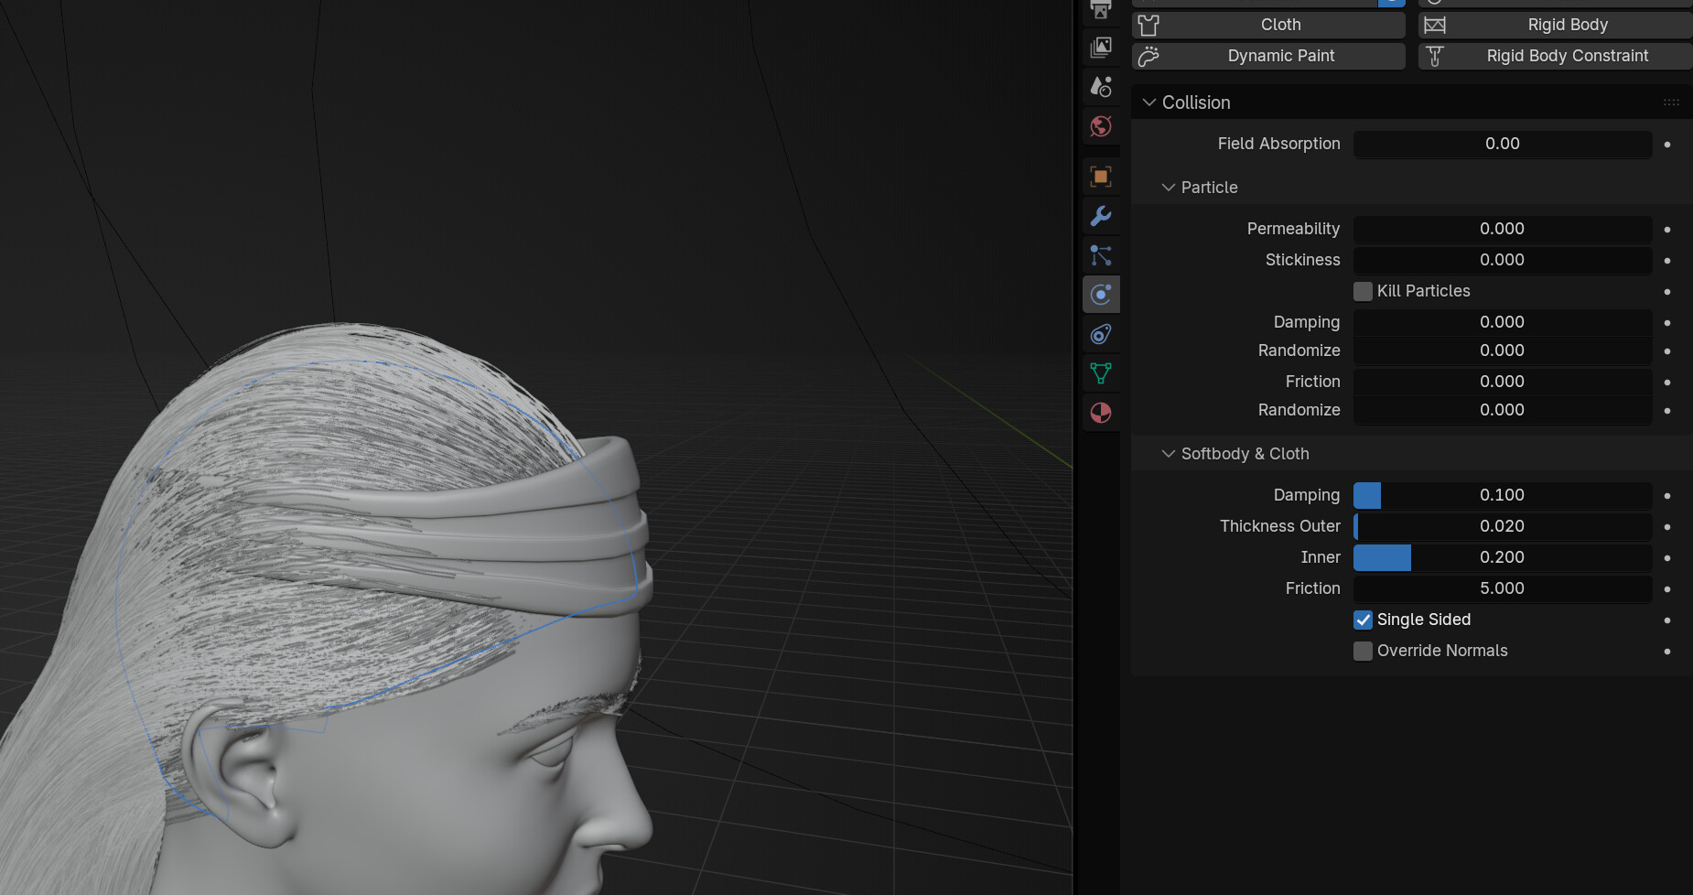Adjust the Softbody Damping 0.100 slider
This screenshot has width=1693, height=895.
(1503, 495)
